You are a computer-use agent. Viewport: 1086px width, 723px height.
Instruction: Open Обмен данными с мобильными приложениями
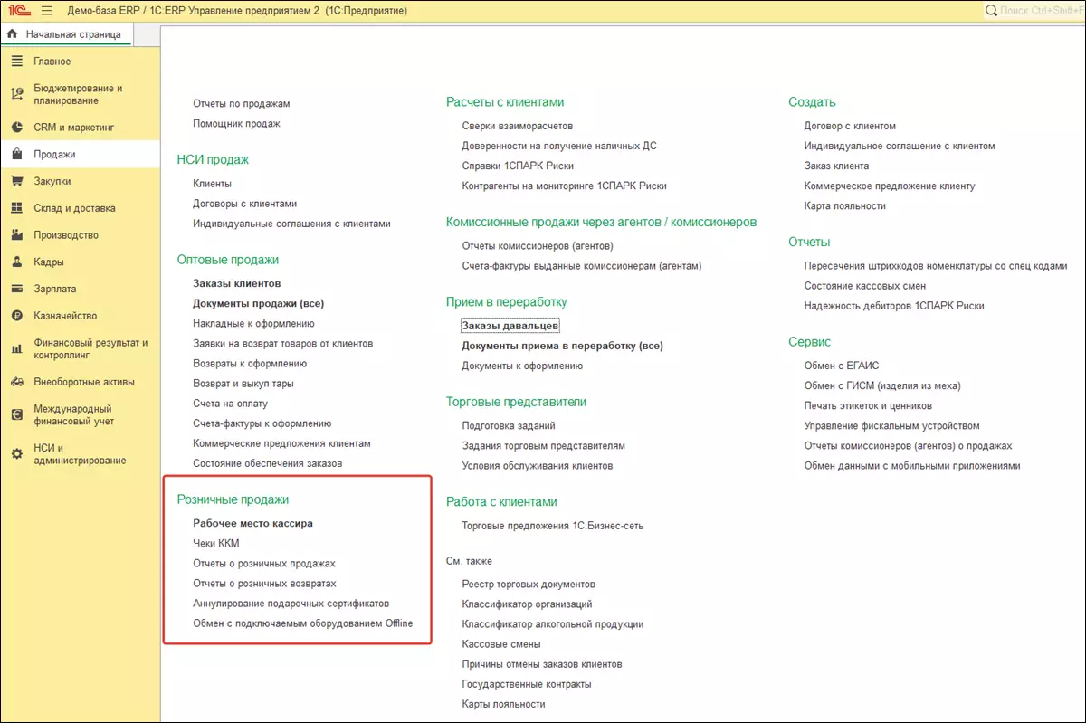pyautogui.click(x=912, y=466)
